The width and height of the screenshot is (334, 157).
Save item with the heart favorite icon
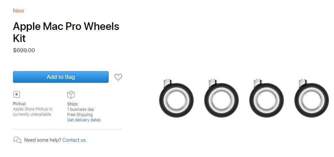tap(118, 77)
